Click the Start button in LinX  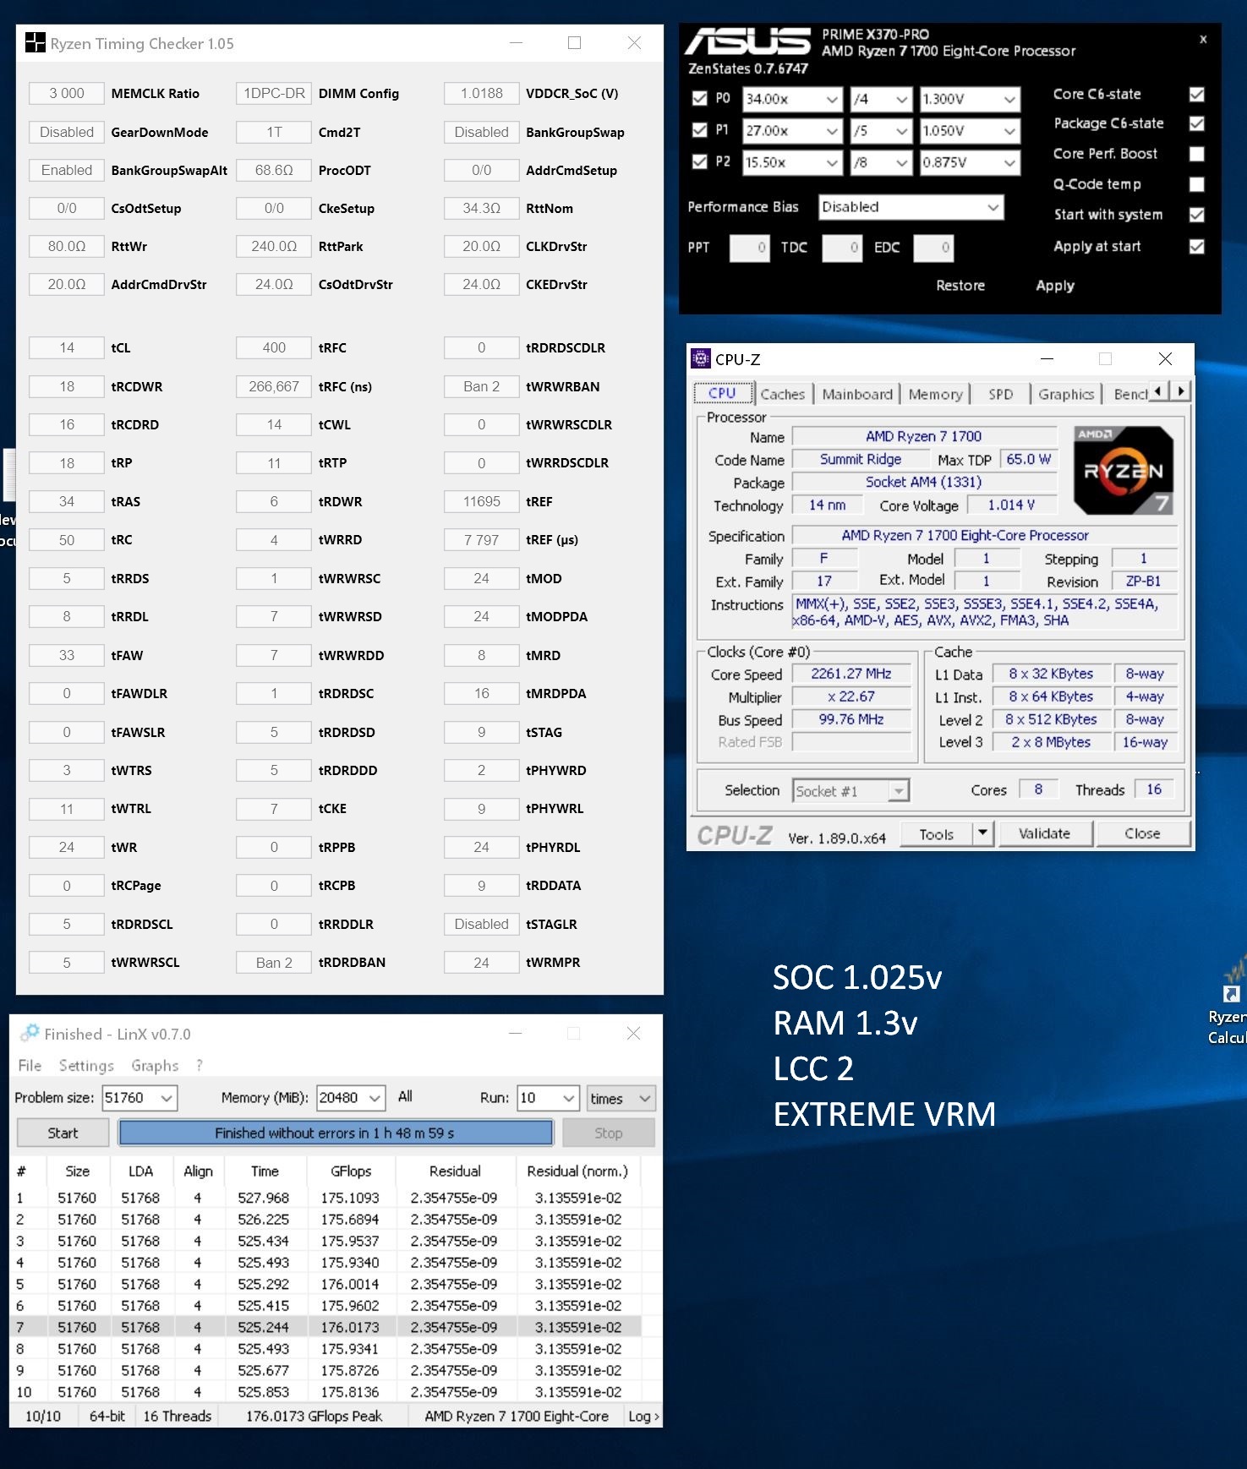point(63,1133)
